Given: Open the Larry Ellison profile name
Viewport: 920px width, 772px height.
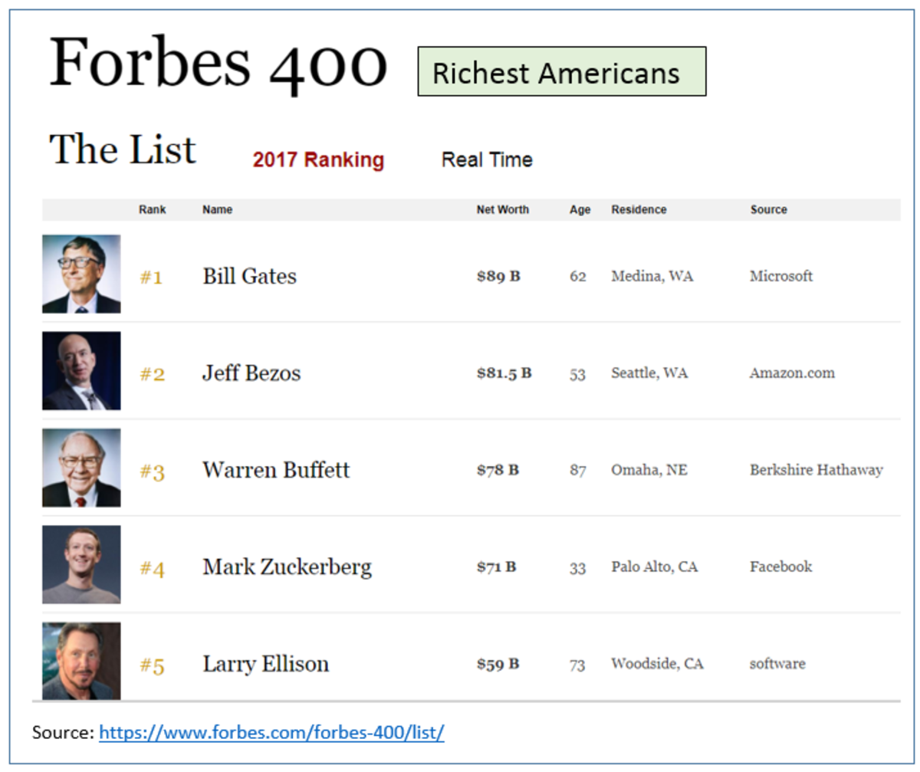Looking at the screenshot, I should [x=265, y=664].
